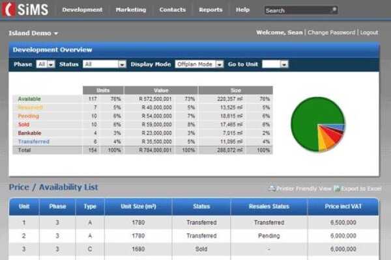
Task: Open the Status filter dropdown
Action: tap(104, 64)
